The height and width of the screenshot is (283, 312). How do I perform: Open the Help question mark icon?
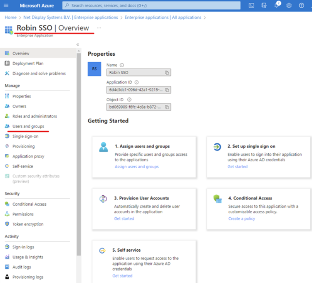301,5
